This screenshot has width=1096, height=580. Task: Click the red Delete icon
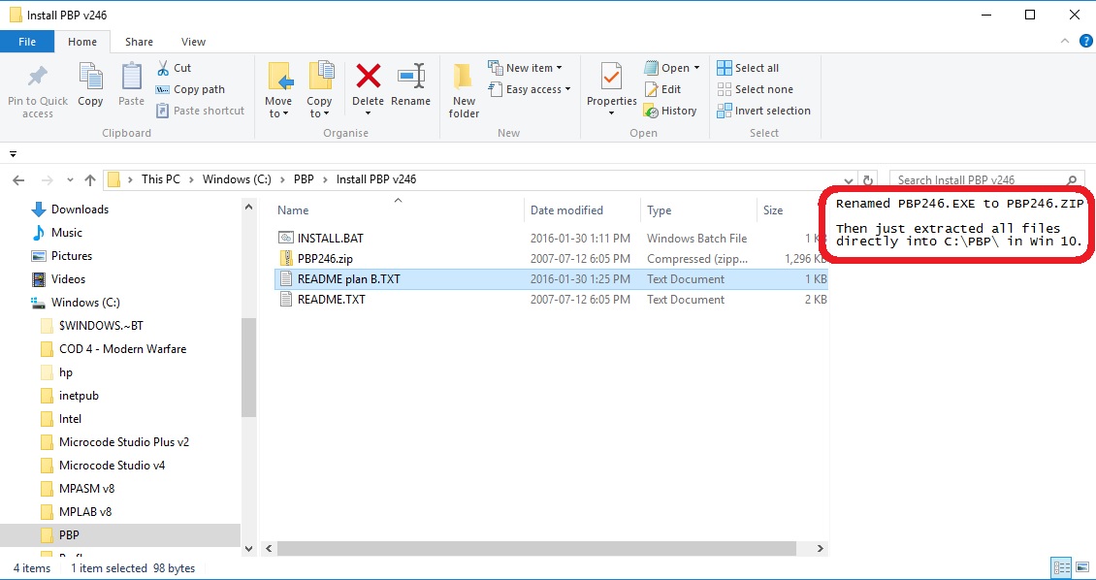pos(368,76)
